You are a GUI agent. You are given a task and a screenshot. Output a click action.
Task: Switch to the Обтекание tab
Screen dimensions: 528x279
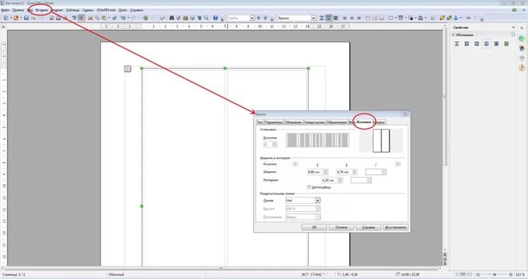point(293,122)
